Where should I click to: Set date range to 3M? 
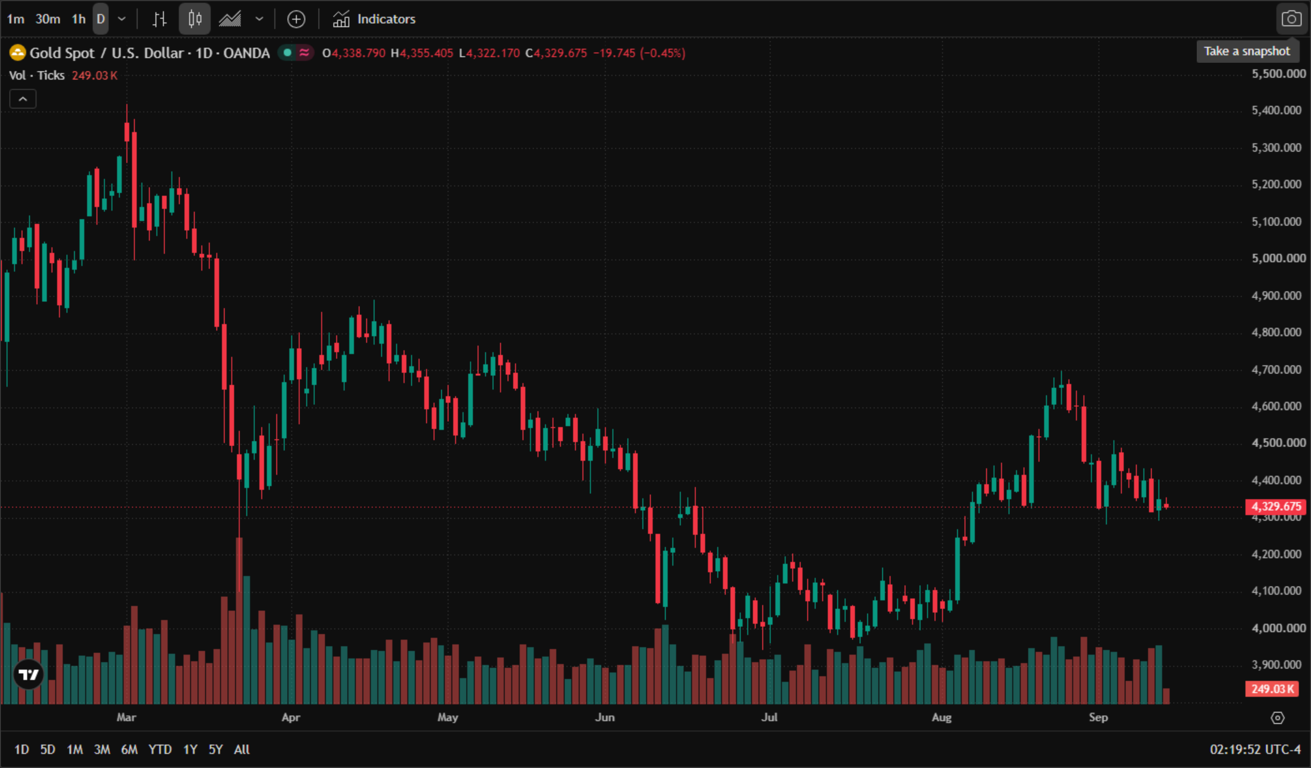(102, 749)
